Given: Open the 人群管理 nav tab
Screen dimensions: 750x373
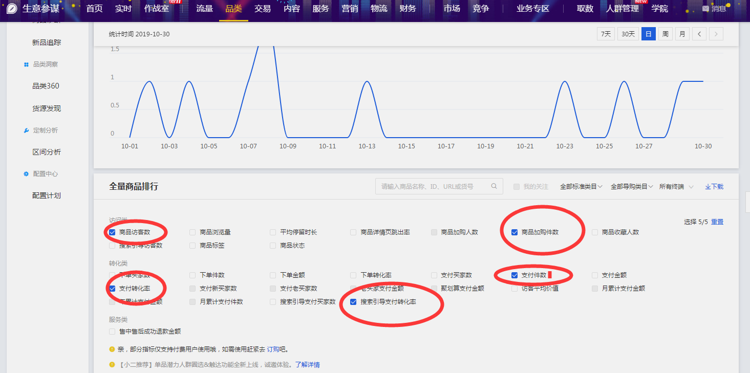Looking at the screenshot, I should click(x=622, y=9).
